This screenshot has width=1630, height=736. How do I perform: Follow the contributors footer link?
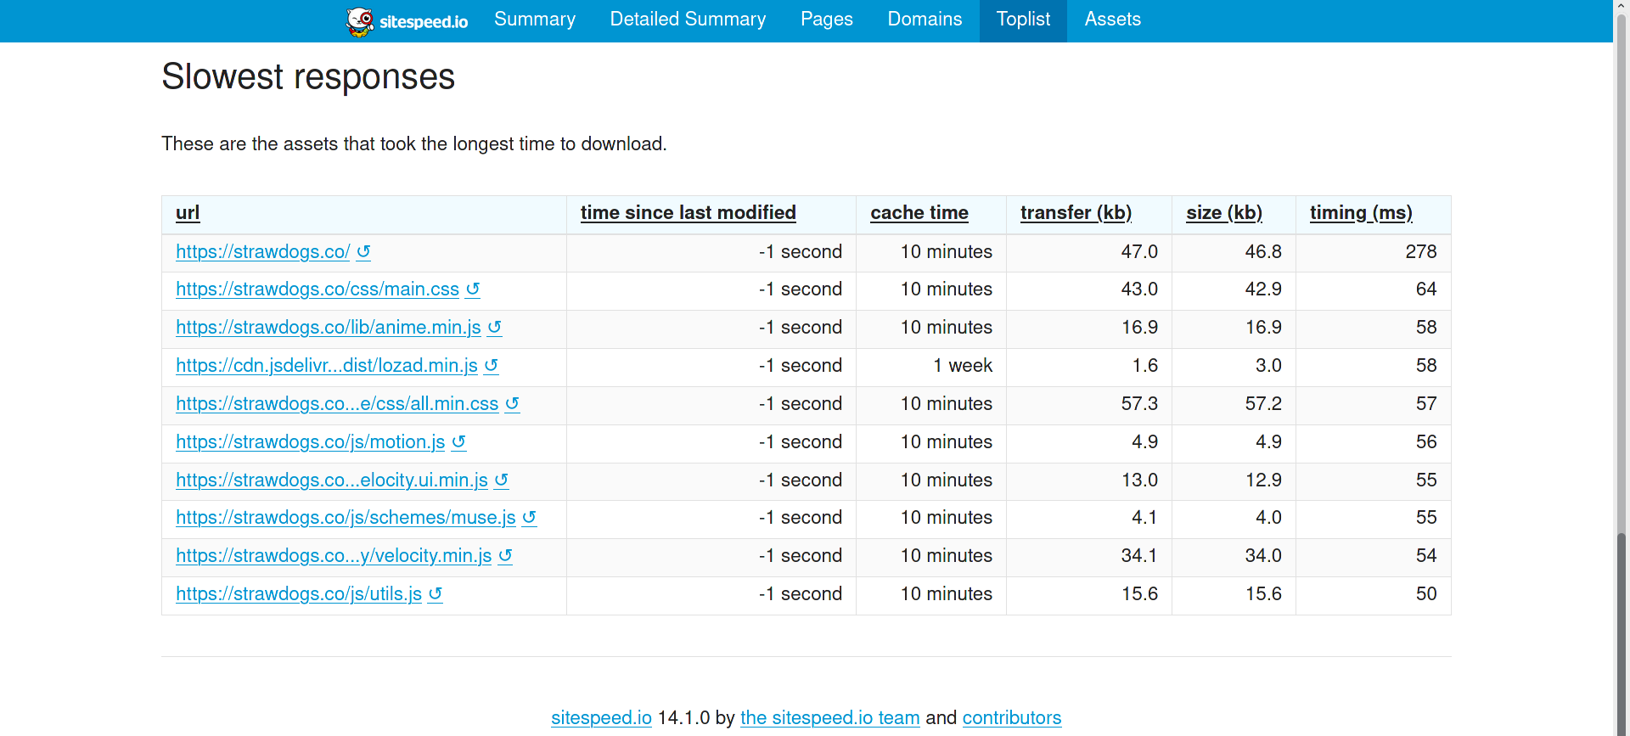[x=1012, y=717]
